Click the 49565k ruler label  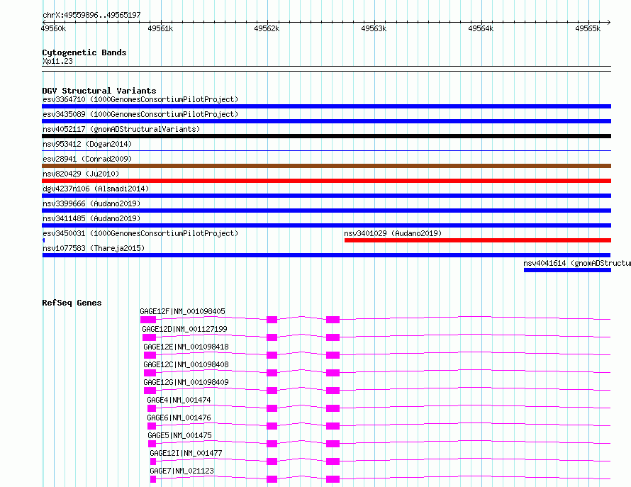pyautogui.click(x=588, y=28)
